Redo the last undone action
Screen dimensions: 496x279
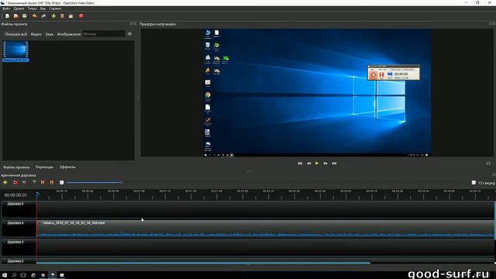(43, 15)
